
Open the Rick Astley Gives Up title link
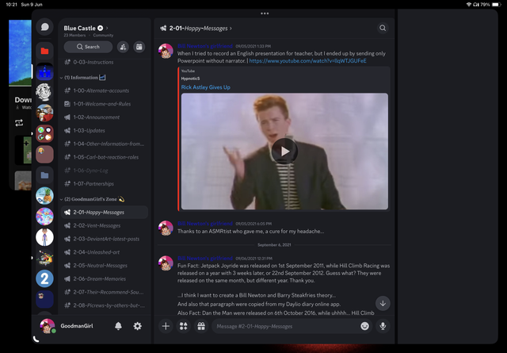[x=206, y=87]
